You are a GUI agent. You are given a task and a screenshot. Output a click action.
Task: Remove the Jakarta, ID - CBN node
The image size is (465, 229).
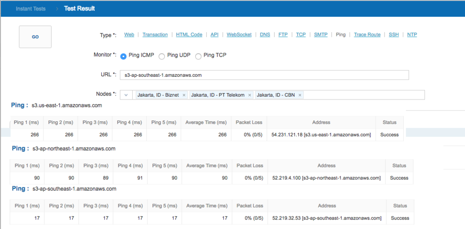pos(300,95)
